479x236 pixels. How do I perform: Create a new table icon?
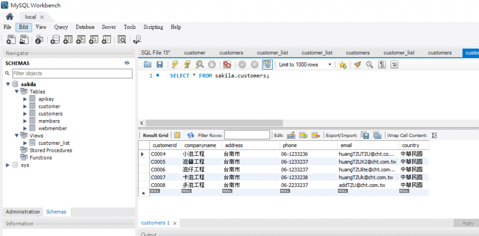point(68,39)
